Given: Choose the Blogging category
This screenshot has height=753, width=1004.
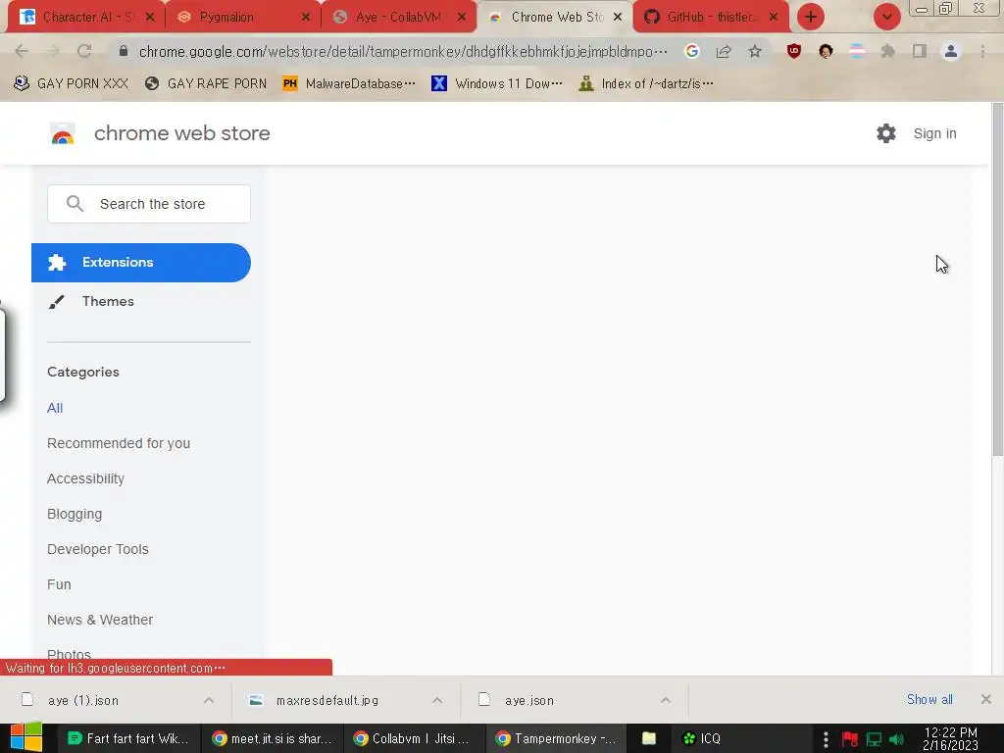Looking at the screenshot, I should click(x=75, y=514).
